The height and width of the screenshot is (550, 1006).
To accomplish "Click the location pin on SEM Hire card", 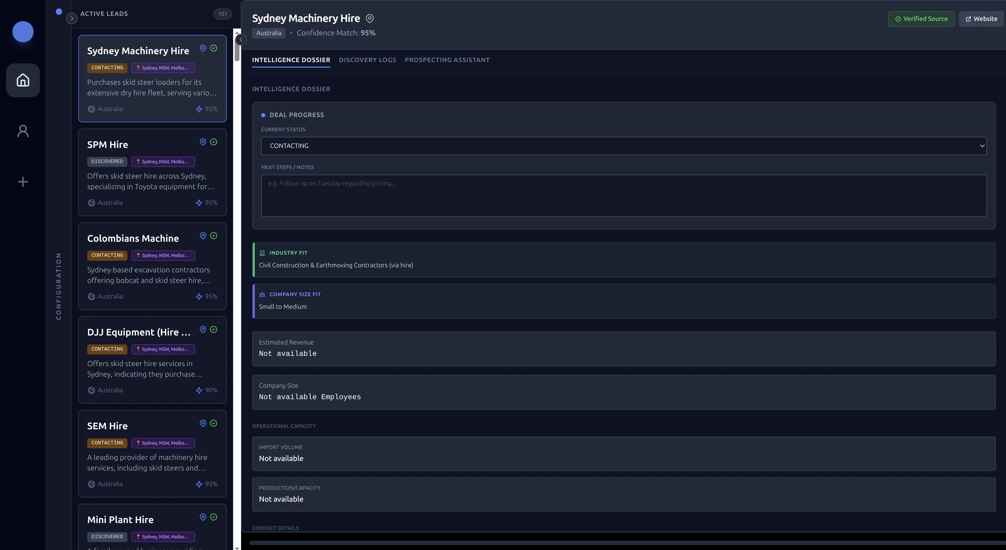I will click(x=203, y=423).
